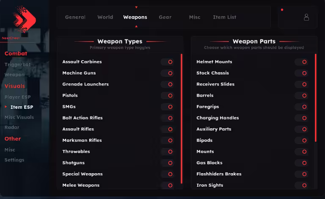
Task: Click the red arrow beside Item ESP
Action: [x=6, y=107]
